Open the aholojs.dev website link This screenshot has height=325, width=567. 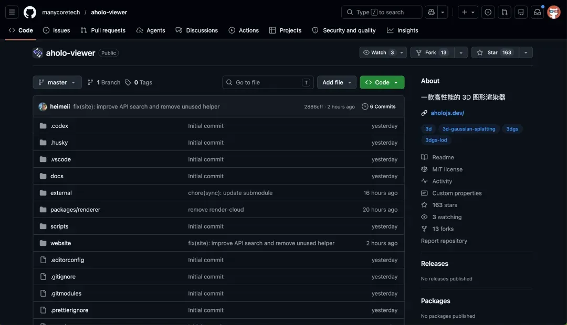[x=447, y=113]
